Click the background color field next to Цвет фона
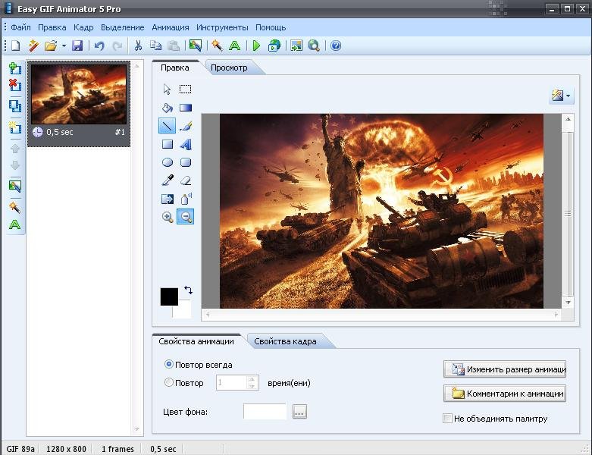 265,412
